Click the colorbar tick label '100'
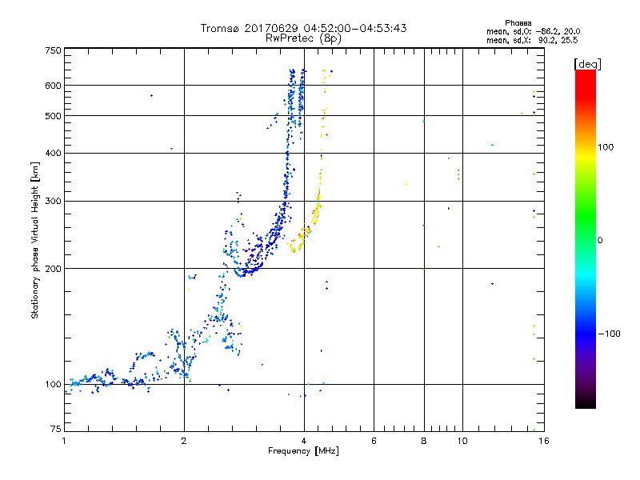This screenshot has height=480, width=640. tap(606, 147)
